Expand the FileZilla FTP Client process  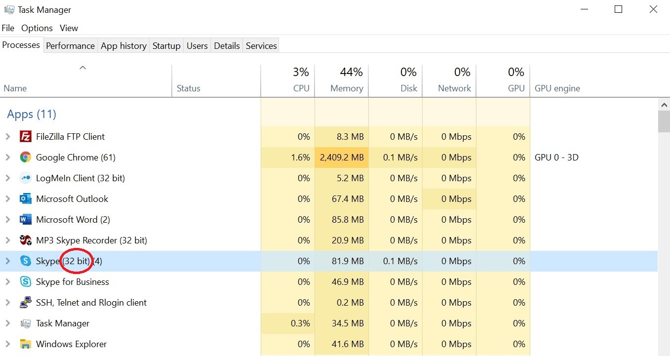pos(7,137)
